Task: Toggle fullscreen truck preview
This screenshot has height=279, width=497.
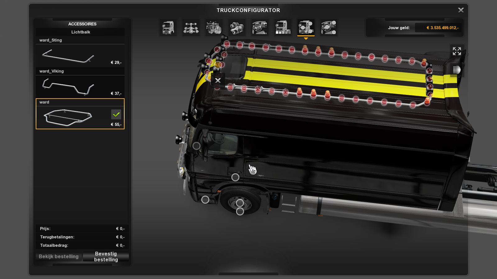Action: click(457, 51)
